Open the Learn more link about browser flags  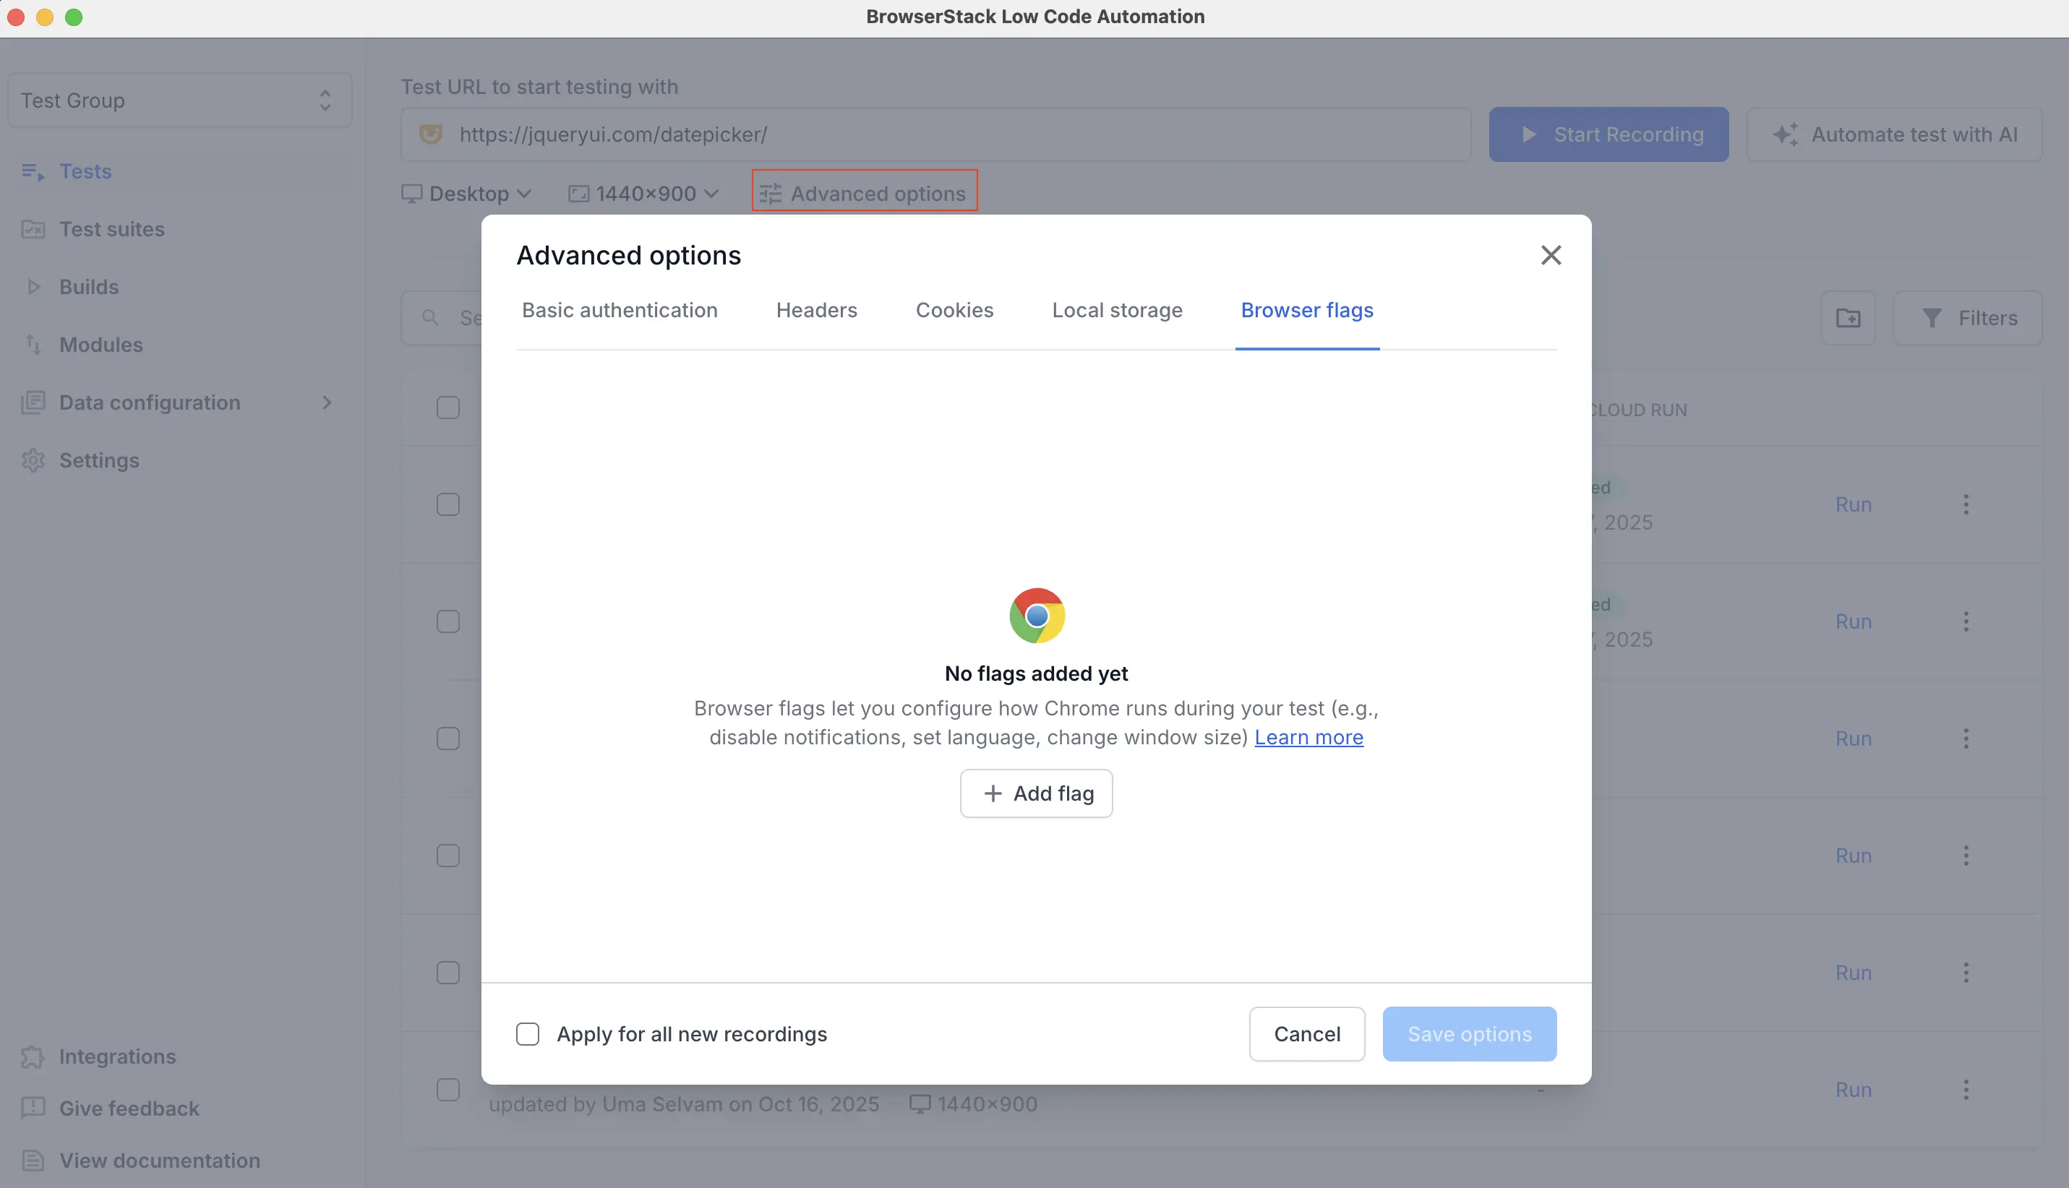click(1309, 737)
